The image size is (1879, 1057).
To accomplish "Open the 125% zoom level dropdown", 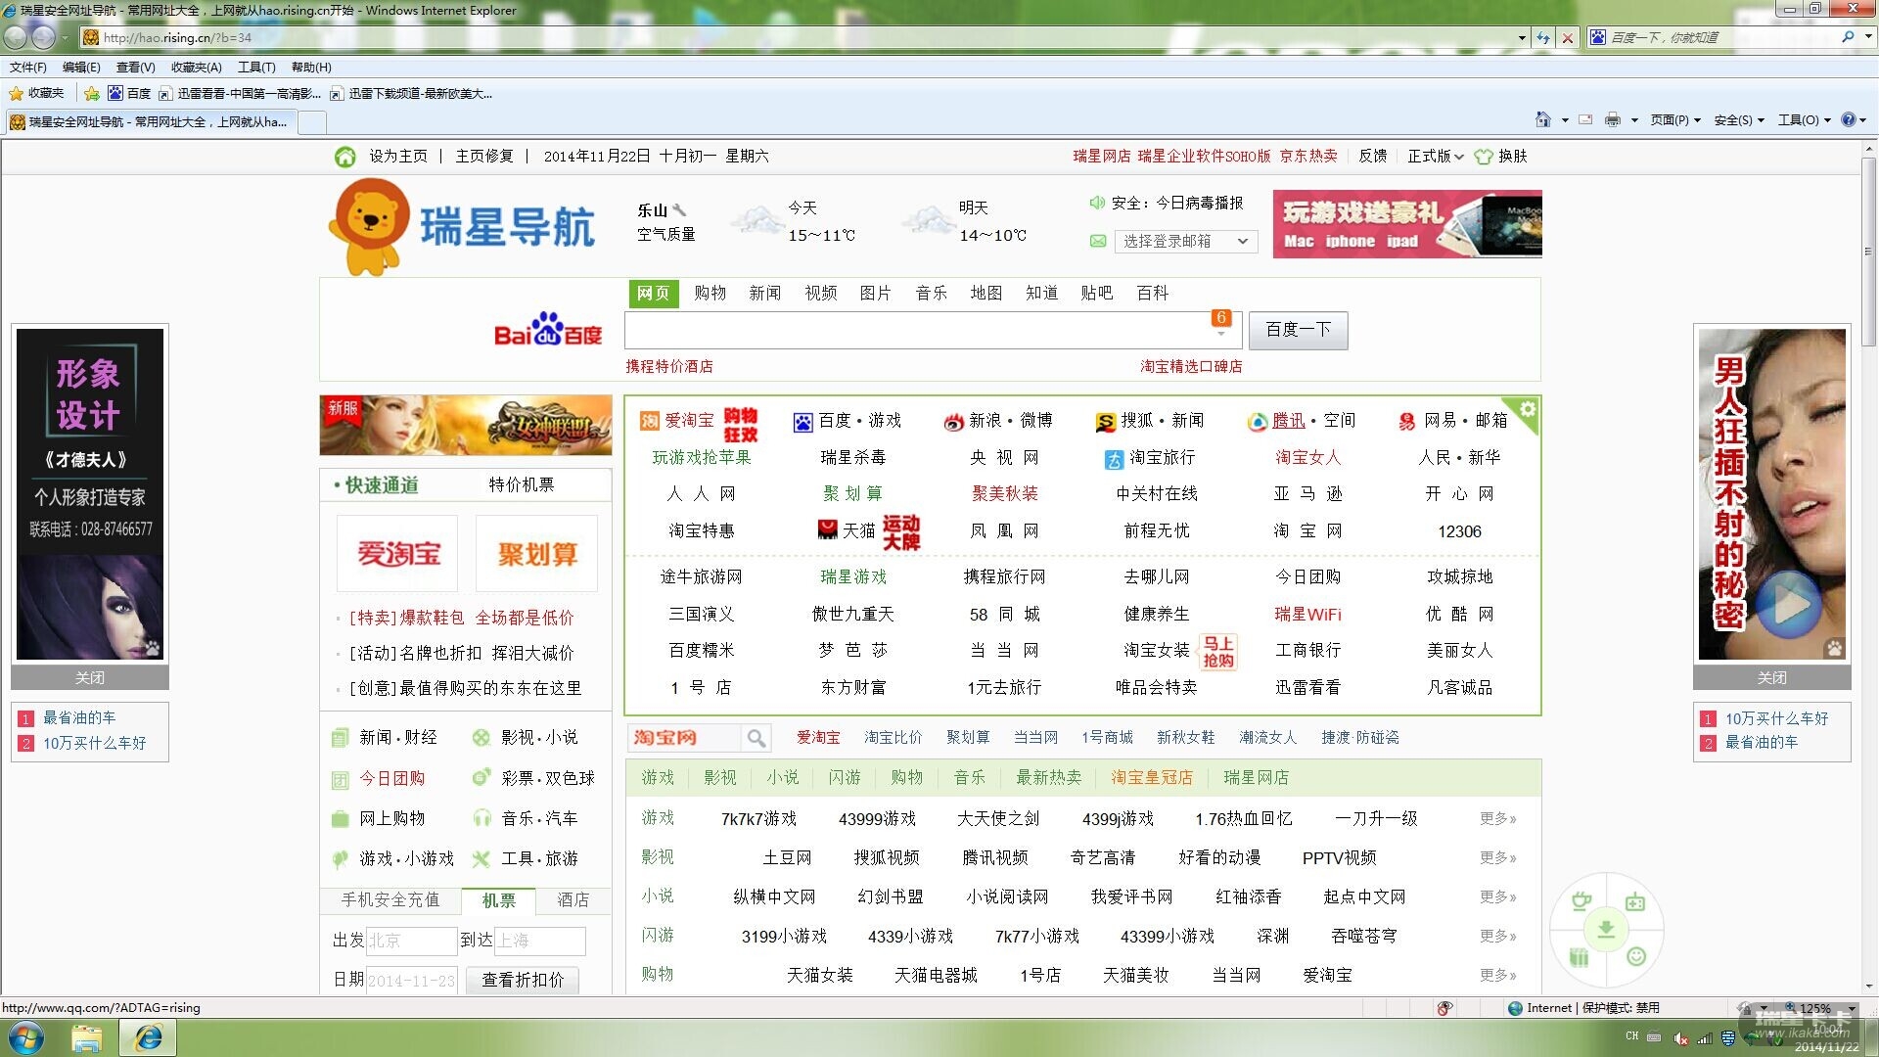I will click(1851, 1008).
